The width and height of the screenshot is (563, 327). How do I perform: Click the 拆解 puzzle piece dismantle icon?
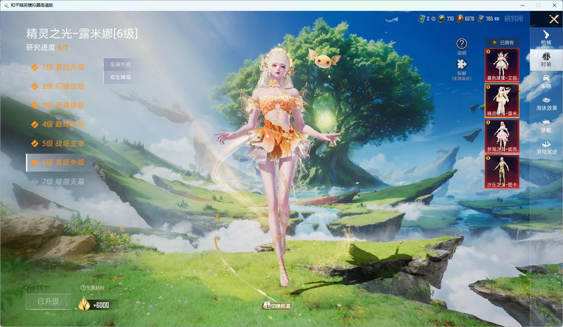pyautogui.click(x=461, y=65)
